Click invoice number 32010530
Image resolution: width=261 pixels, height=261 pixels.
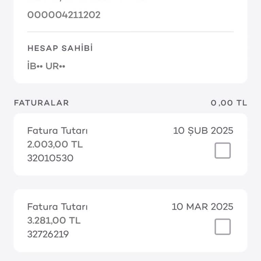pos(50,158)
